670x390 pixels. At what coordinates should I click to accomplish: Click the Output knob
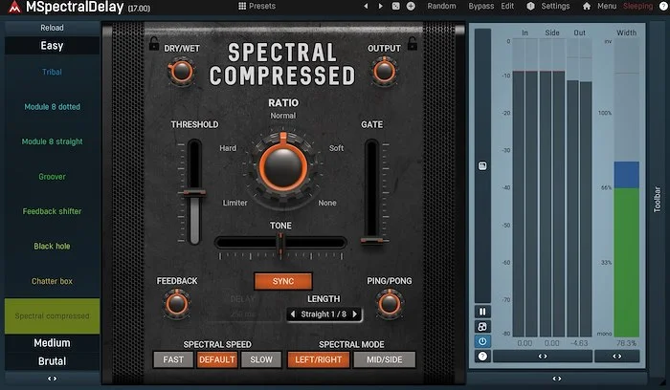click(384, 72)
